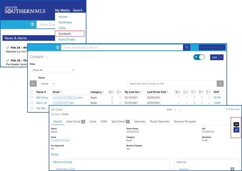Click the Add contact button
242x171 pixels.
(x=214, y=57)
